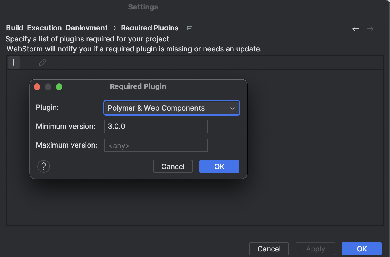Minimize the dialog with the yellow traffic light
390x257 pixels.
(48, 86)
